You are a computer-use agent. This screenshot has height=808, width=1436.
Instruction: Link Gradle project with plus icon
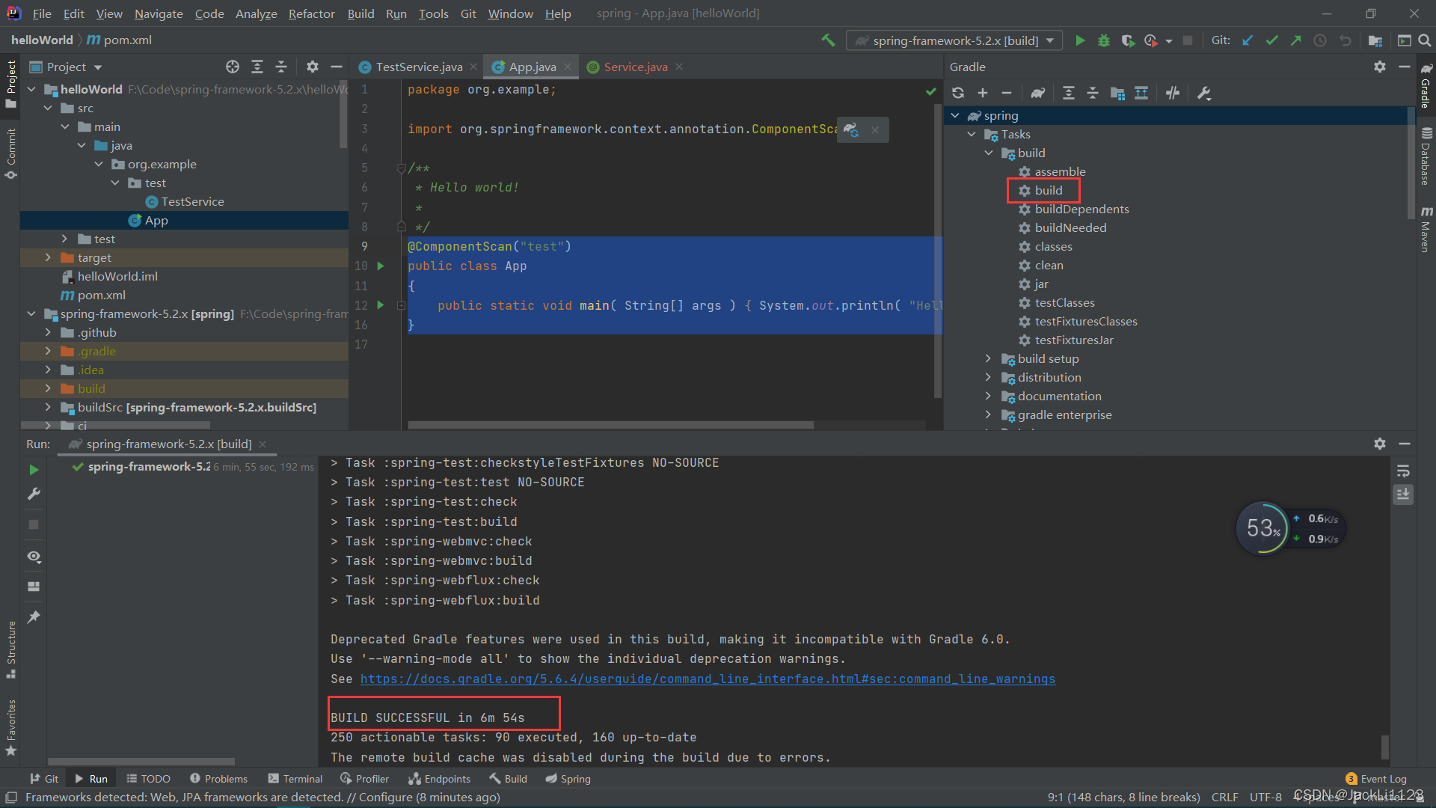(x=983, y=93)
